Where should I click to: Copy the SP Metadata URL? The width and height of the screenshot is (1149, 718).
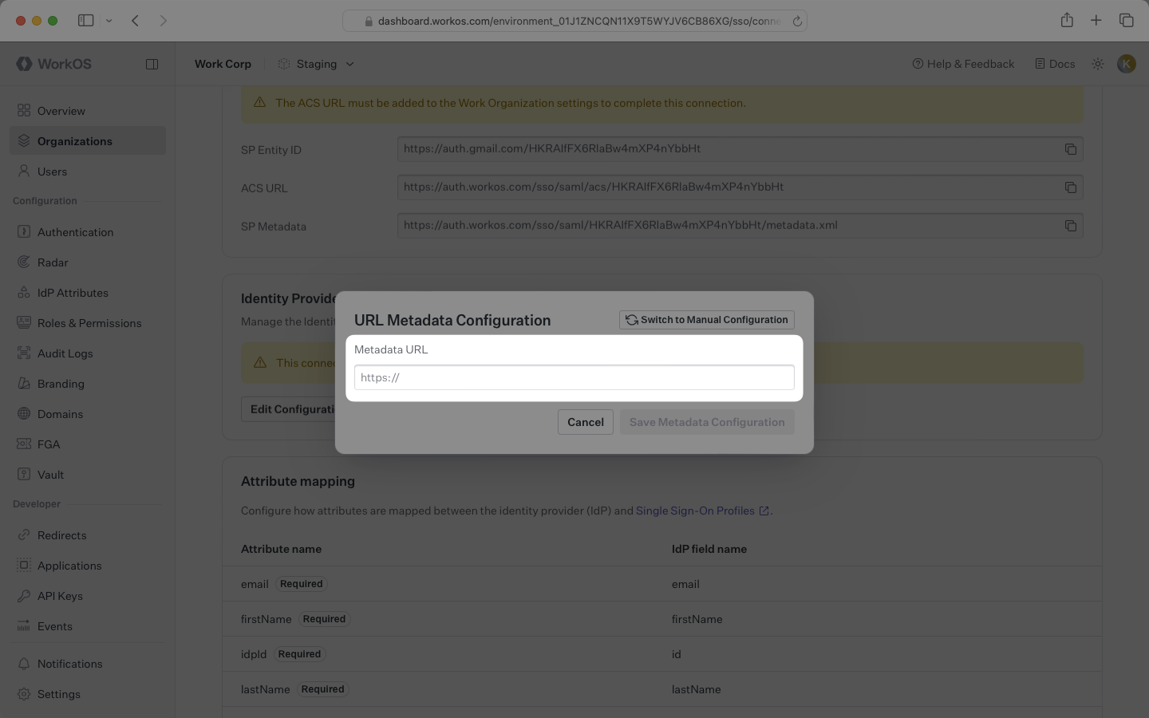pos(1070,226)
